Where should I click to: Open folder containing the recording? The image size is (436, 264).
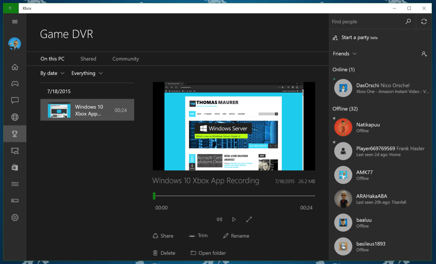[208, 253]
